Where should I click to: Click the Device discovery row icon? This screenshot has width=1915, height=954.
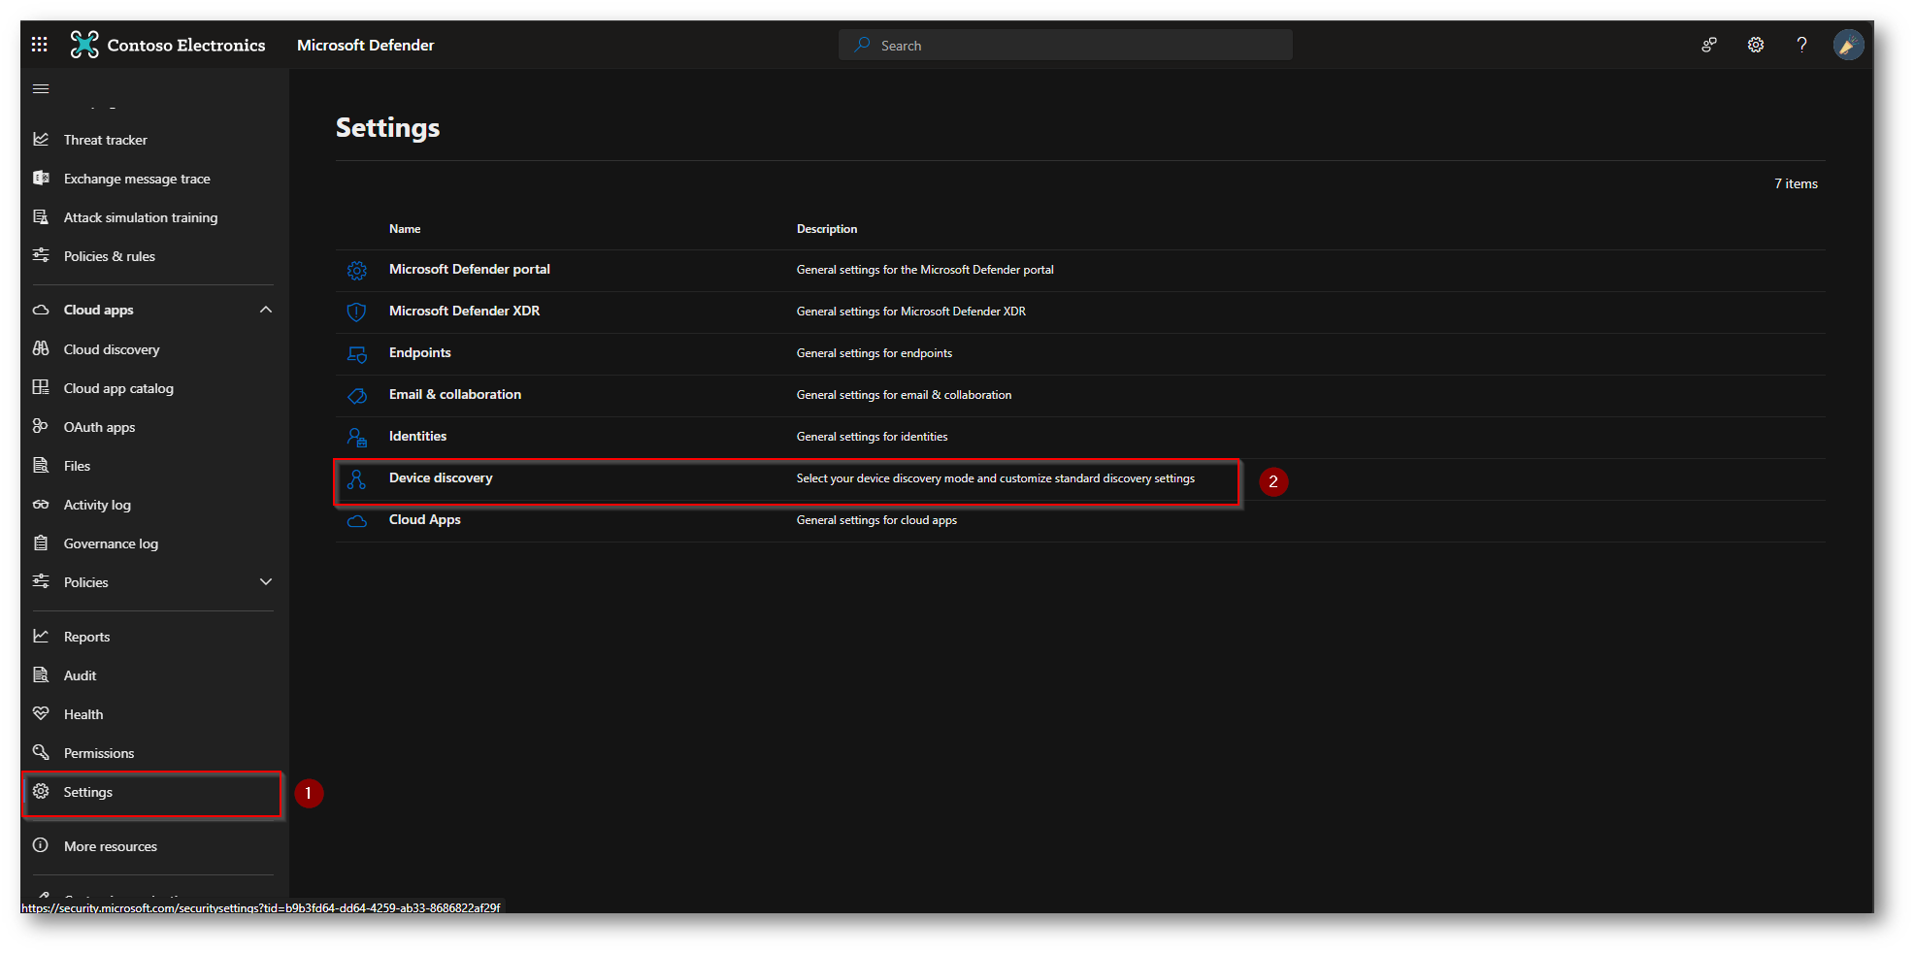click(x=357, y=479)
